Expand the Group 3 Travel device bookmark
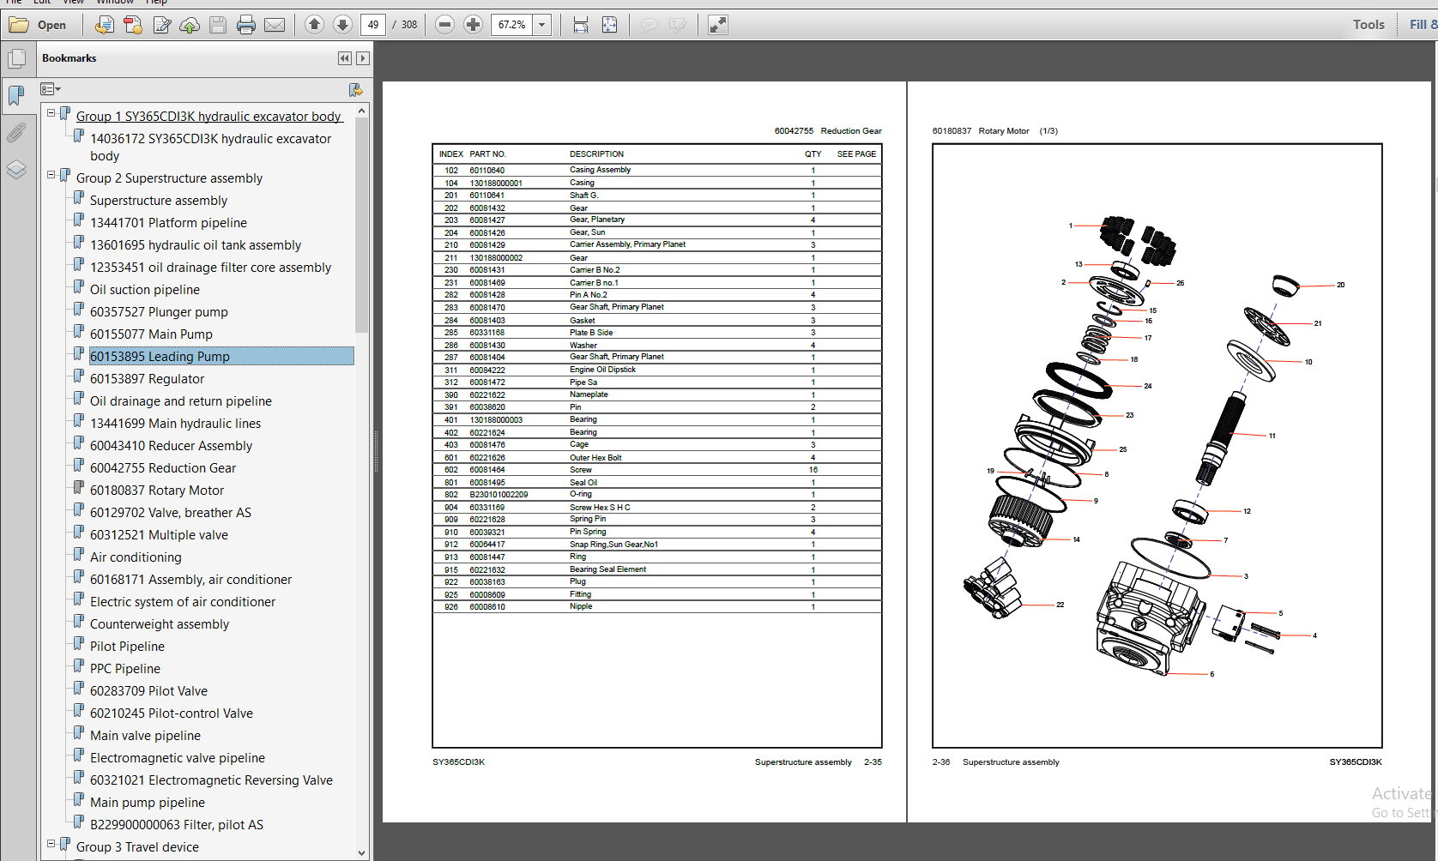Screen dimensions: 1438x861 (51, 843)
